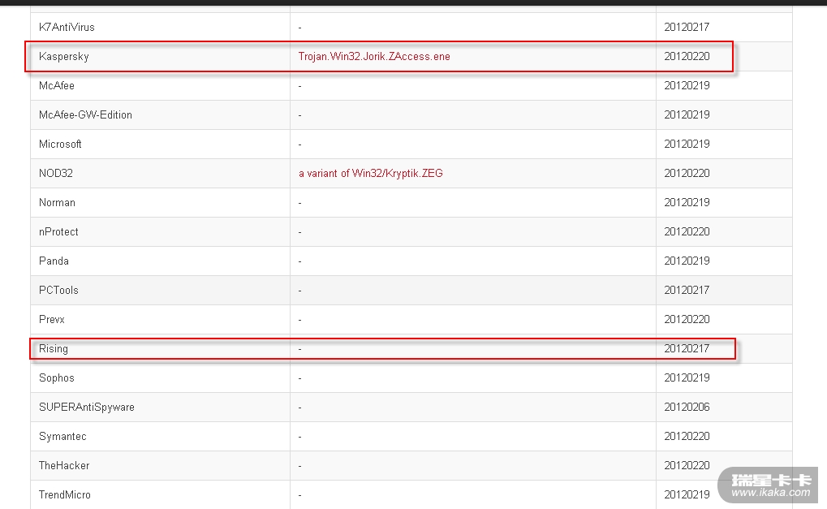Image resolution: width=827 pixels, height=509 pixels.
Task: Select the 20120220 date in Symantec row
Action: coord(687,437)
